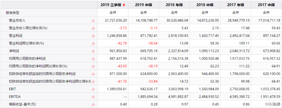This screenshot has width=282, height=108.
Task: Click value 17,014,711.18
Action: 269,20
